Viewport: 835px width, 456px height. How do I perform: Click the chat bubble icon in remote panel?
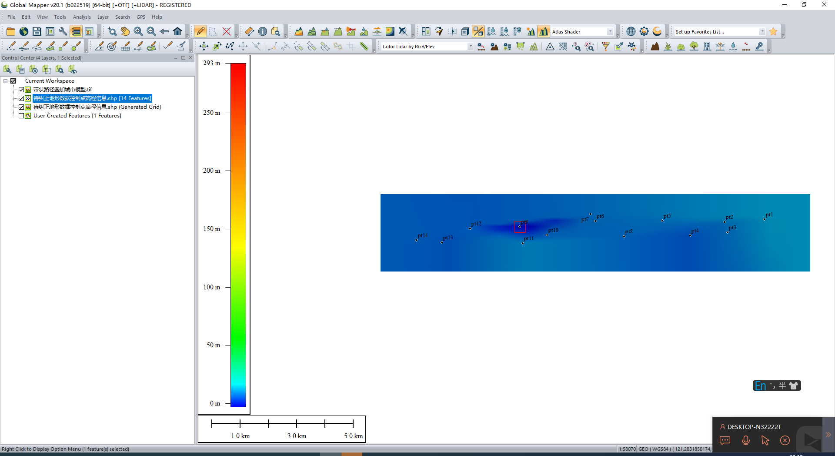coord(725,440)
